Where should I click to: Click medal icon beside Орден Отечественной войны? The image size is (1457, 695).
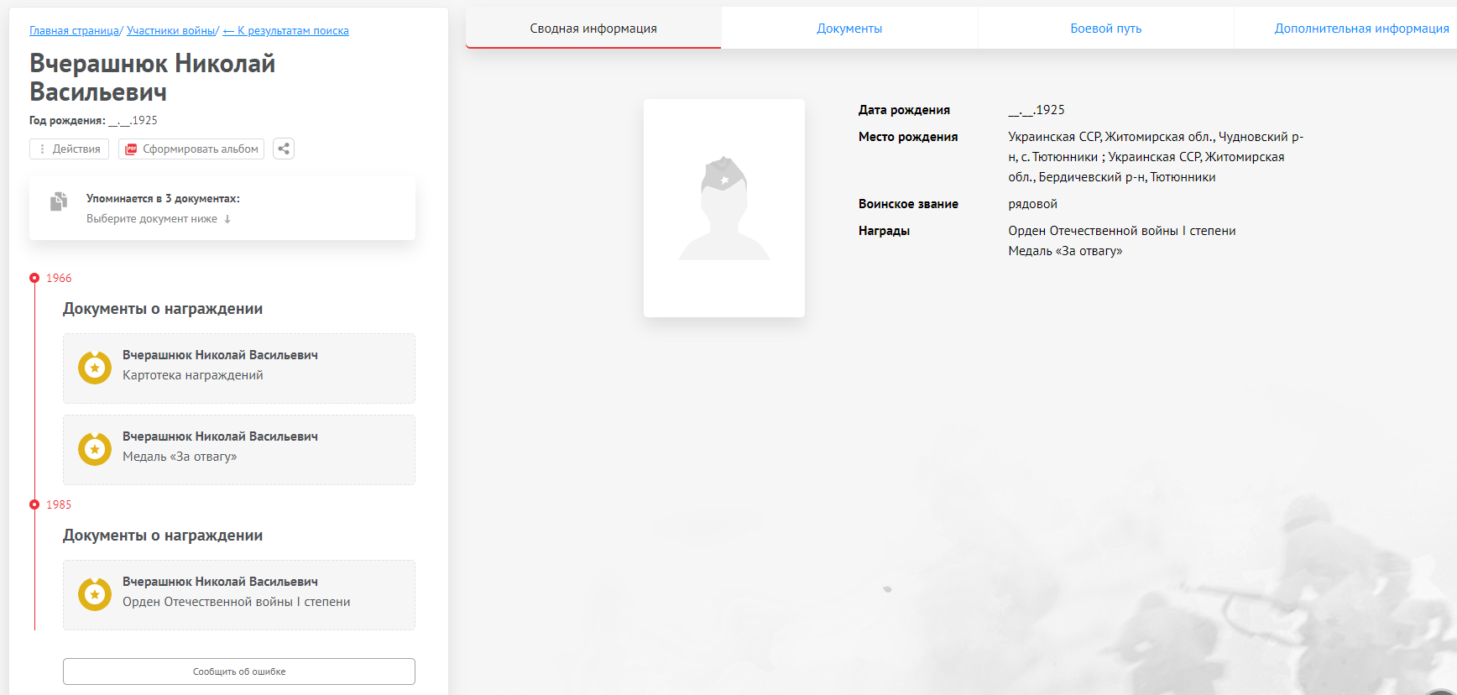tap(95, 594)
